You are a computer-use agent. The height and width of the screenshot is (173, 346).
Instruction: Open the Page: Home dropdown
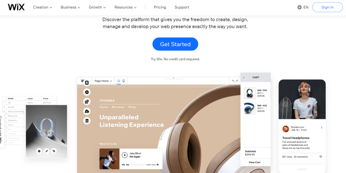tap(103, 81)
